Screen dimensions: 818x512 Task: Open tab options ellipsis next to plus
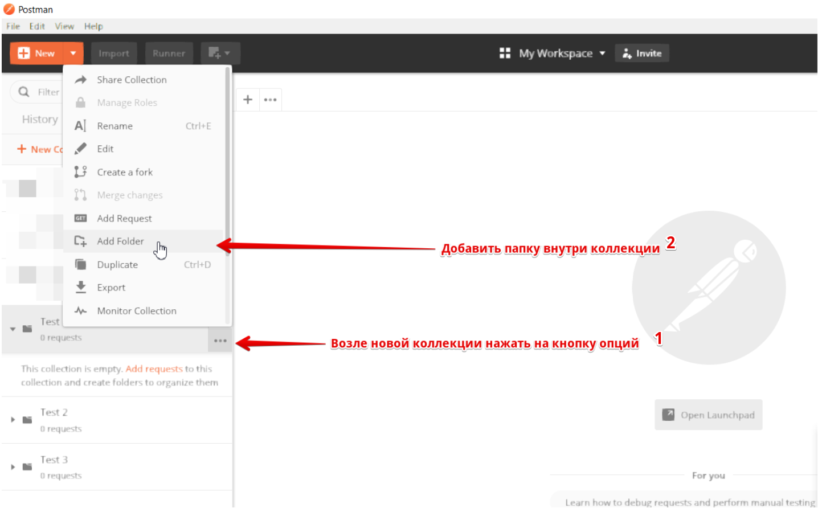(x=270, y=100)
